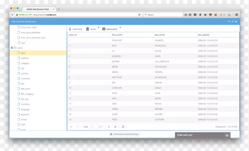Bookmark this page with the star icon
The height and width of the screenshot is (151, 249).
tap(186, 15)
